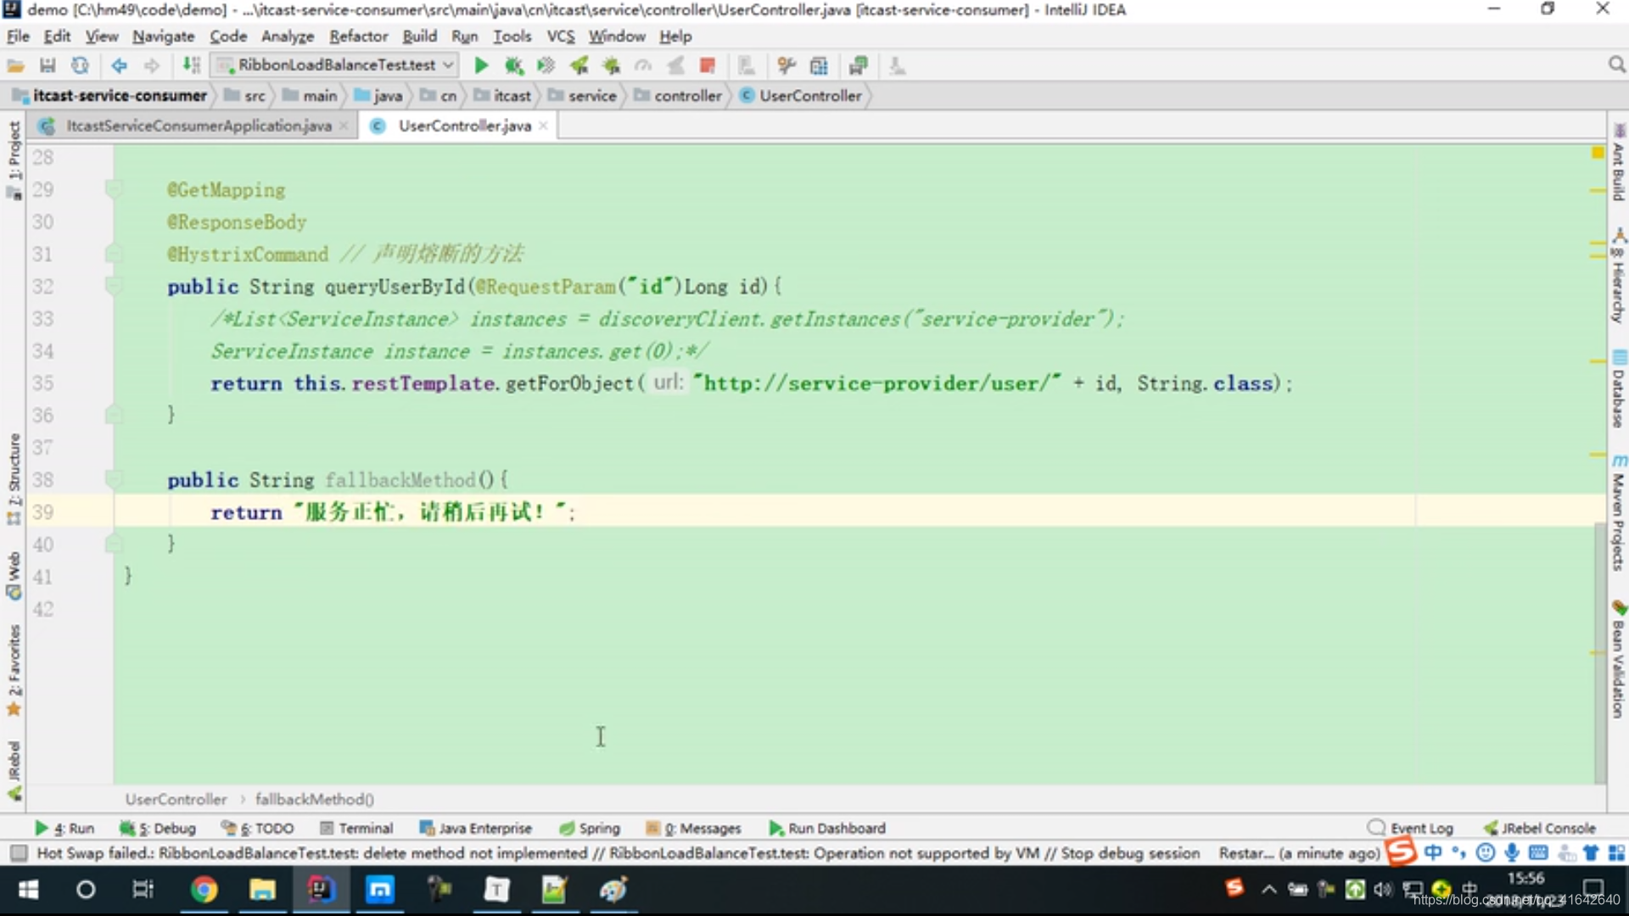Open the Navigate menu
Screen dimensions: 1629x916
tap(163, 36)
